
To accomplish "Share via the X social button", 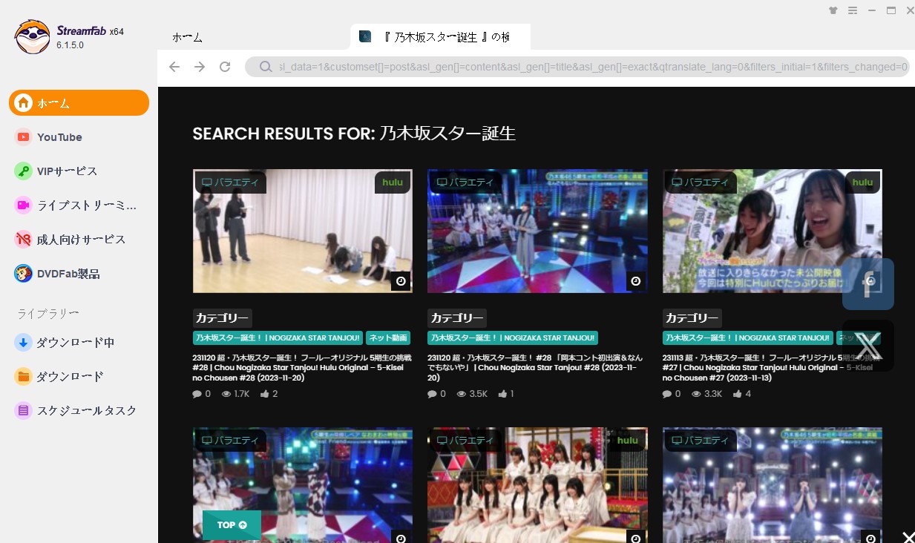I will [868, 346].
